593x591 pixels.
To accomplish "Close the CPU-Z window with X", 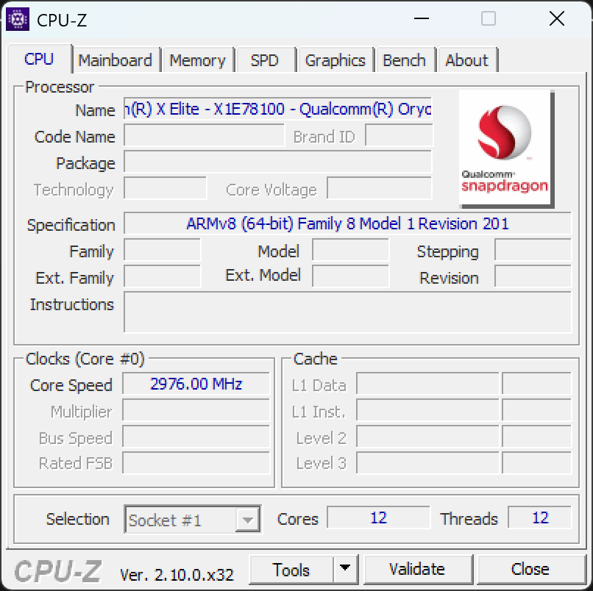I will (x=557, y=18).
